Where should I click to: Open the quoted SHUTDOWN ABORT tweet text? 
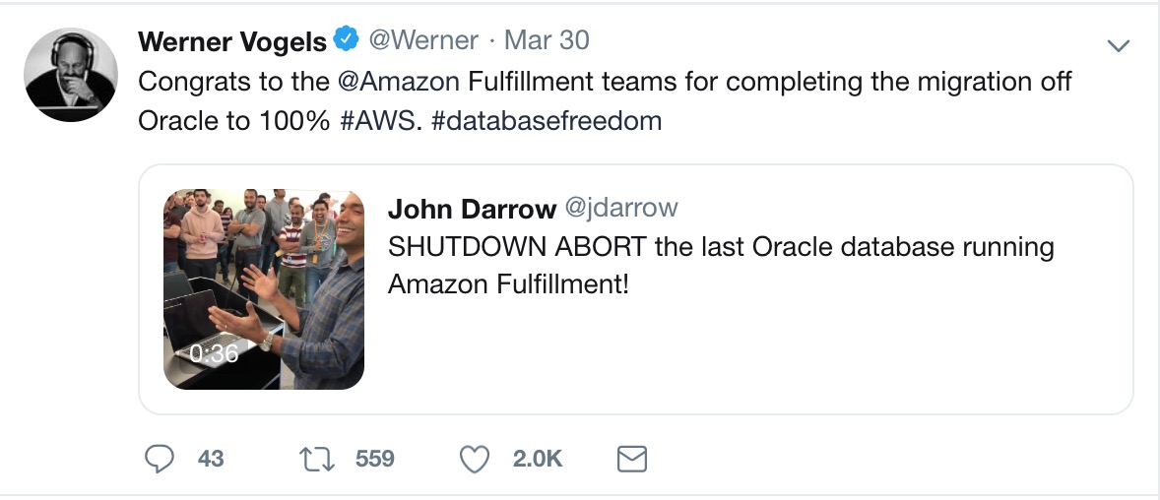pos(721,265)
